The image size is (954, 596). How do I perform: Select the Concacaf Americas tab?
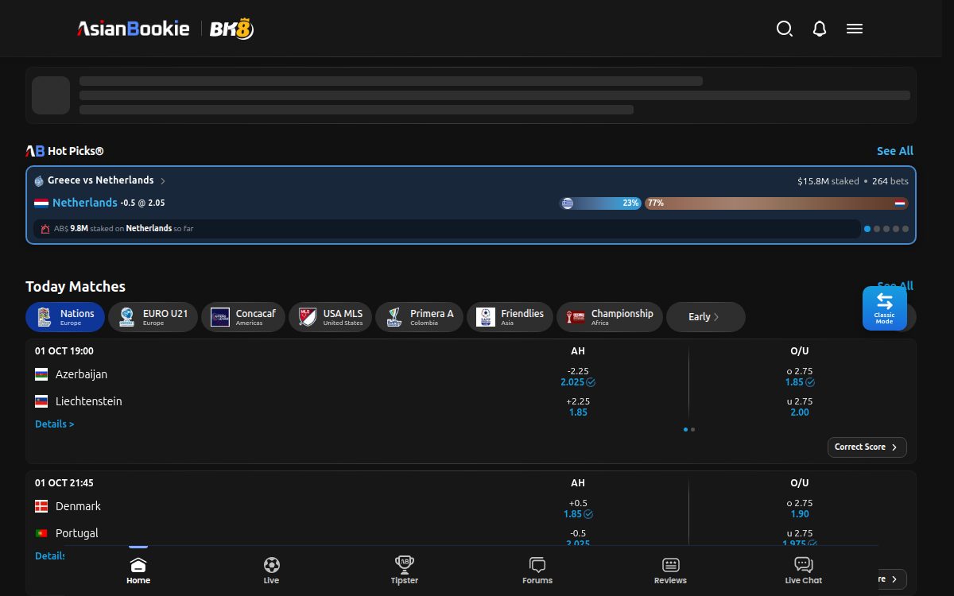tap(242, 317)
